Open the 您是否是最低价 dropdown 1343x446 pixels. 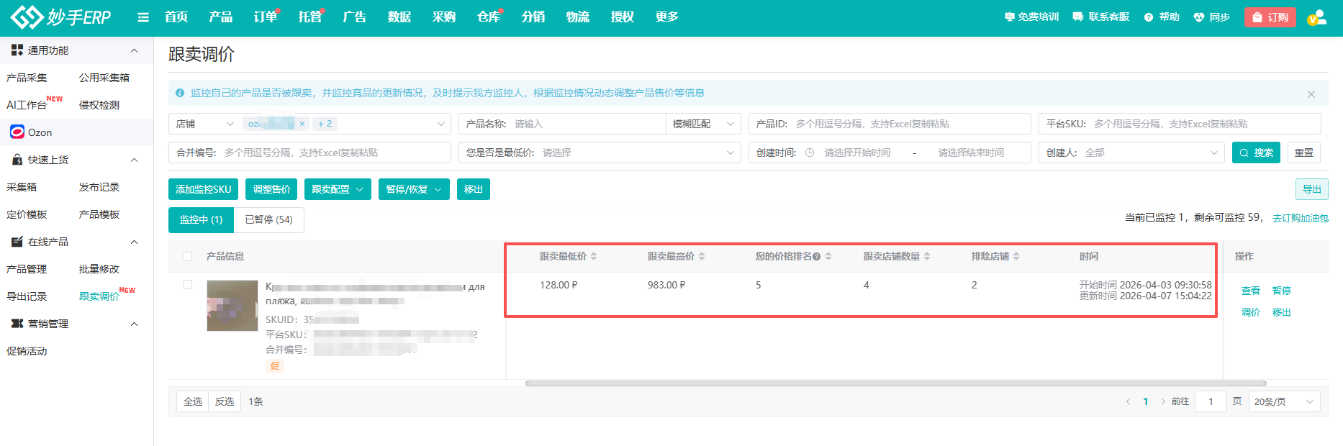600,153
